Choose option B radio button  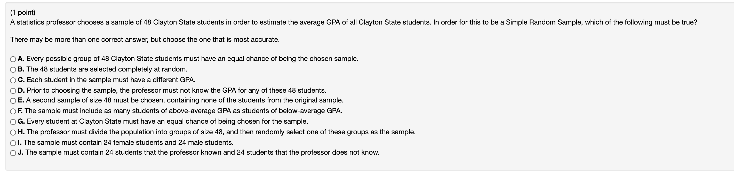point(13,70)
